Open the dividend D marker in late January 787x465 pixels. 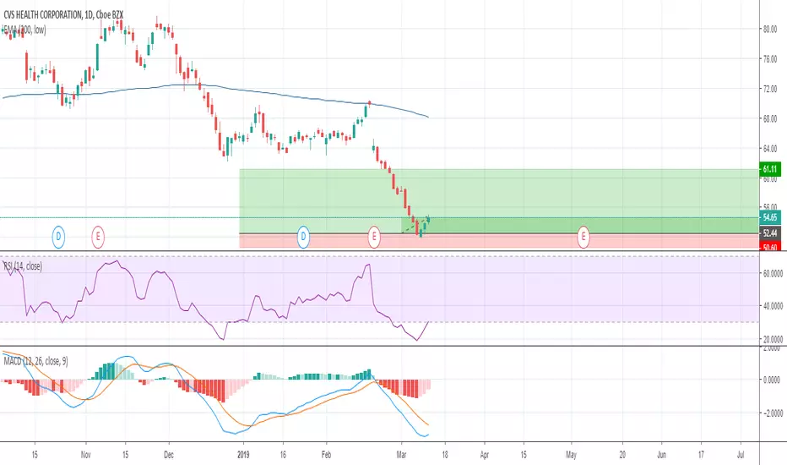[x=303, y=236]
